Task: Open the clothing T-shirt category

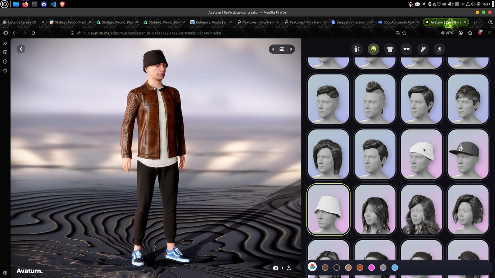Action: click(390, 49)
